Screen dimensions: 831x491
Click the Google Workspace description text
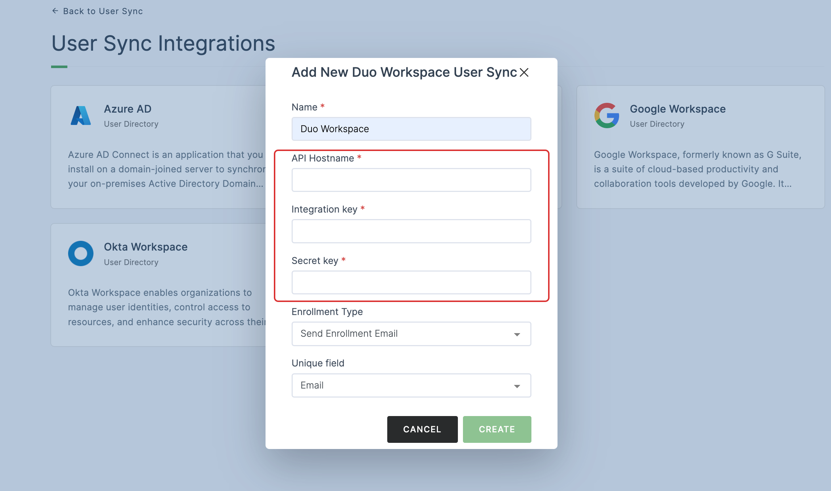[698, 169]
